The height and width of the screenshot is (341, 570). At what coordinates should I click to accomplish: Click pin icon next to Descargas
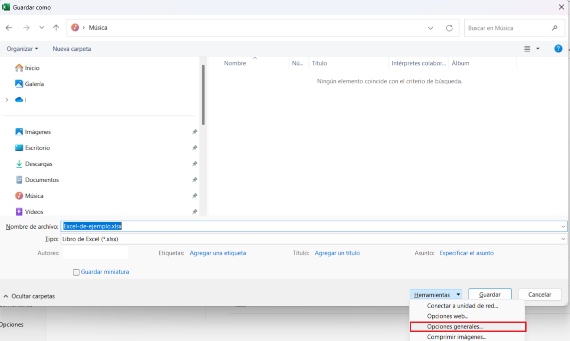[x=195, y=164]
